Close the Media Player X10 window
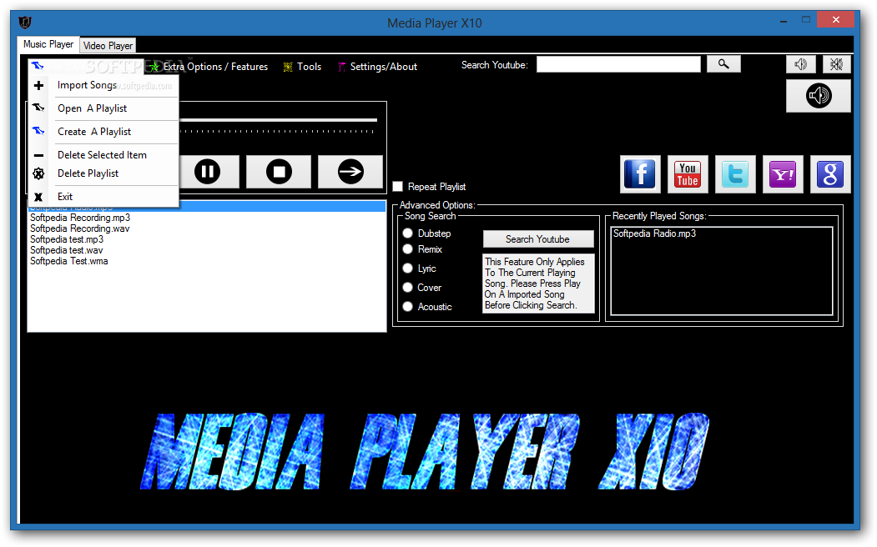The width and height of the screenshot is (877, 547). click(x=835, y=19)
